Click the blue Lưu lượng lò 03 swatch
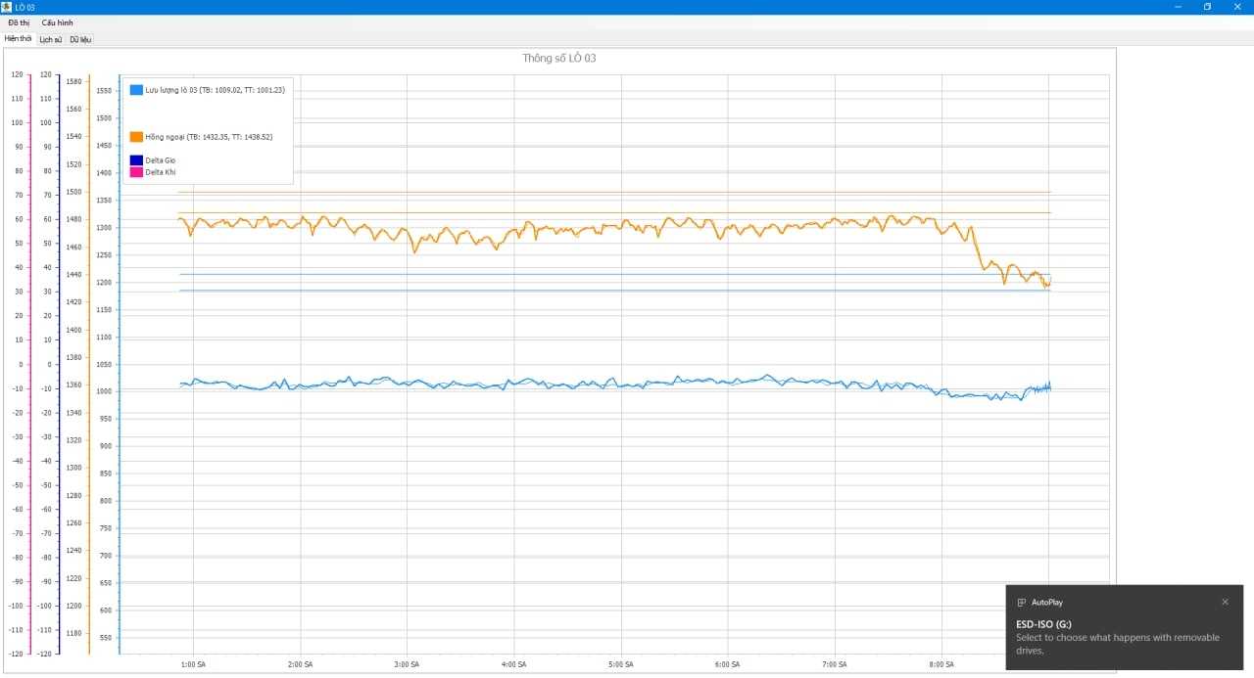Image resolution: width=1254 pixels, height=678 pixels. [x=136, y=90]
